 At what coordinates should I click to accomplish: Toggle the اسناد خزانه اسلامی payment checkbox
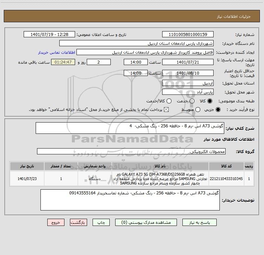tap(166, 110)
